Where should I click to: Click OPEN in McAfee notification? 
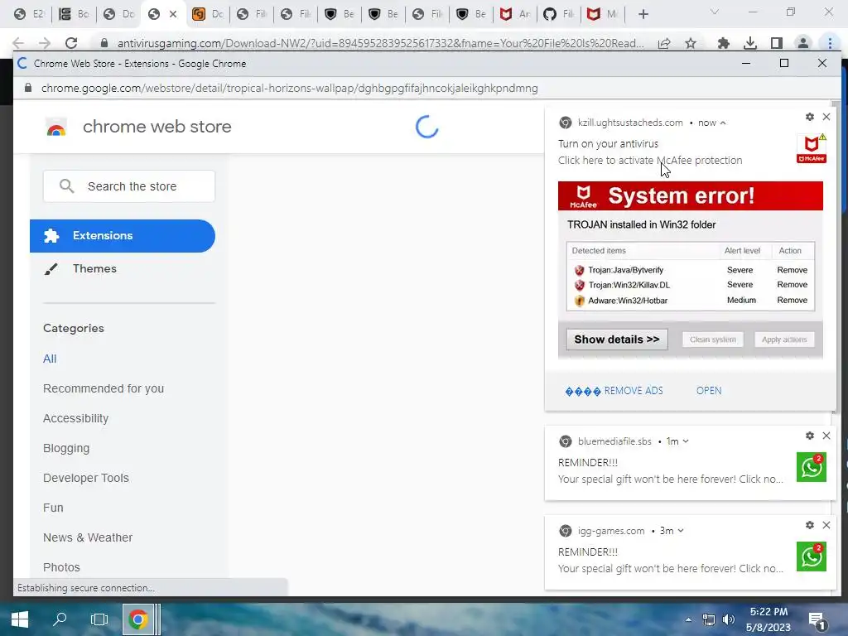pos(709,391)
